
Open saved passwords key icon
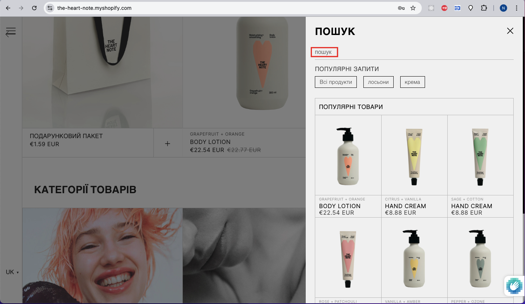tap(401, 8)
